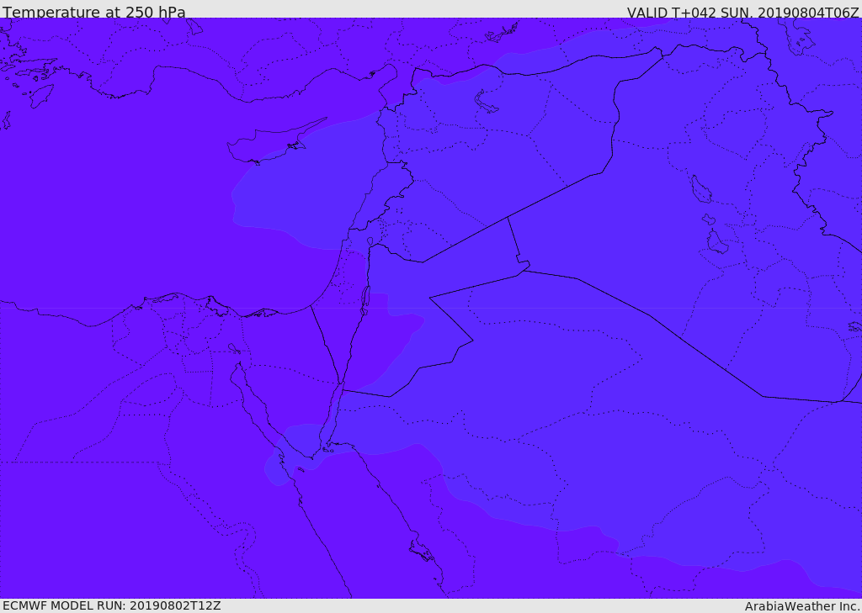Click the 'ArabiaWeather Inc' credit text

pyautogui.click(x=802, y=606)
